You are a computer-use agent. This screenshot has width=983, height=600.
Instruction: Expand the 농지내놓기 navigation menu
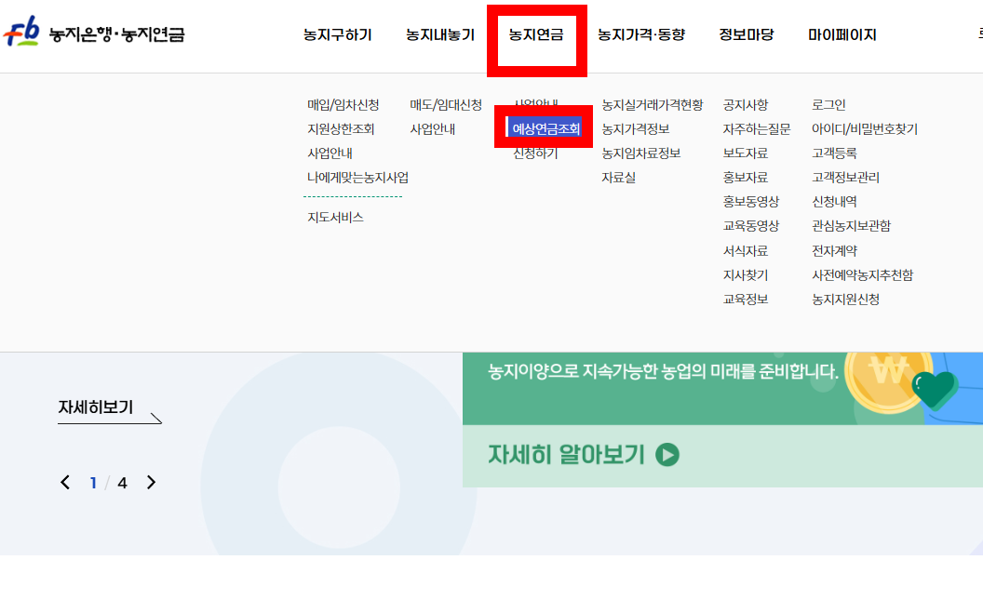click(x=440, y=35)
